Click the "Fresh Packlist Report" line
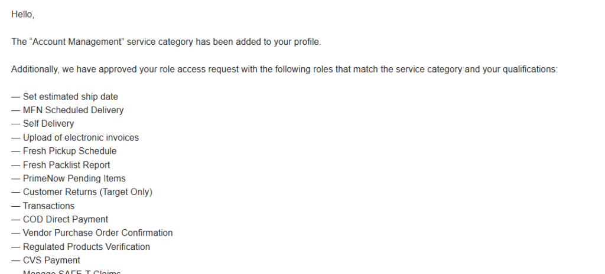The image size is (605, 274). pos(66,165)
